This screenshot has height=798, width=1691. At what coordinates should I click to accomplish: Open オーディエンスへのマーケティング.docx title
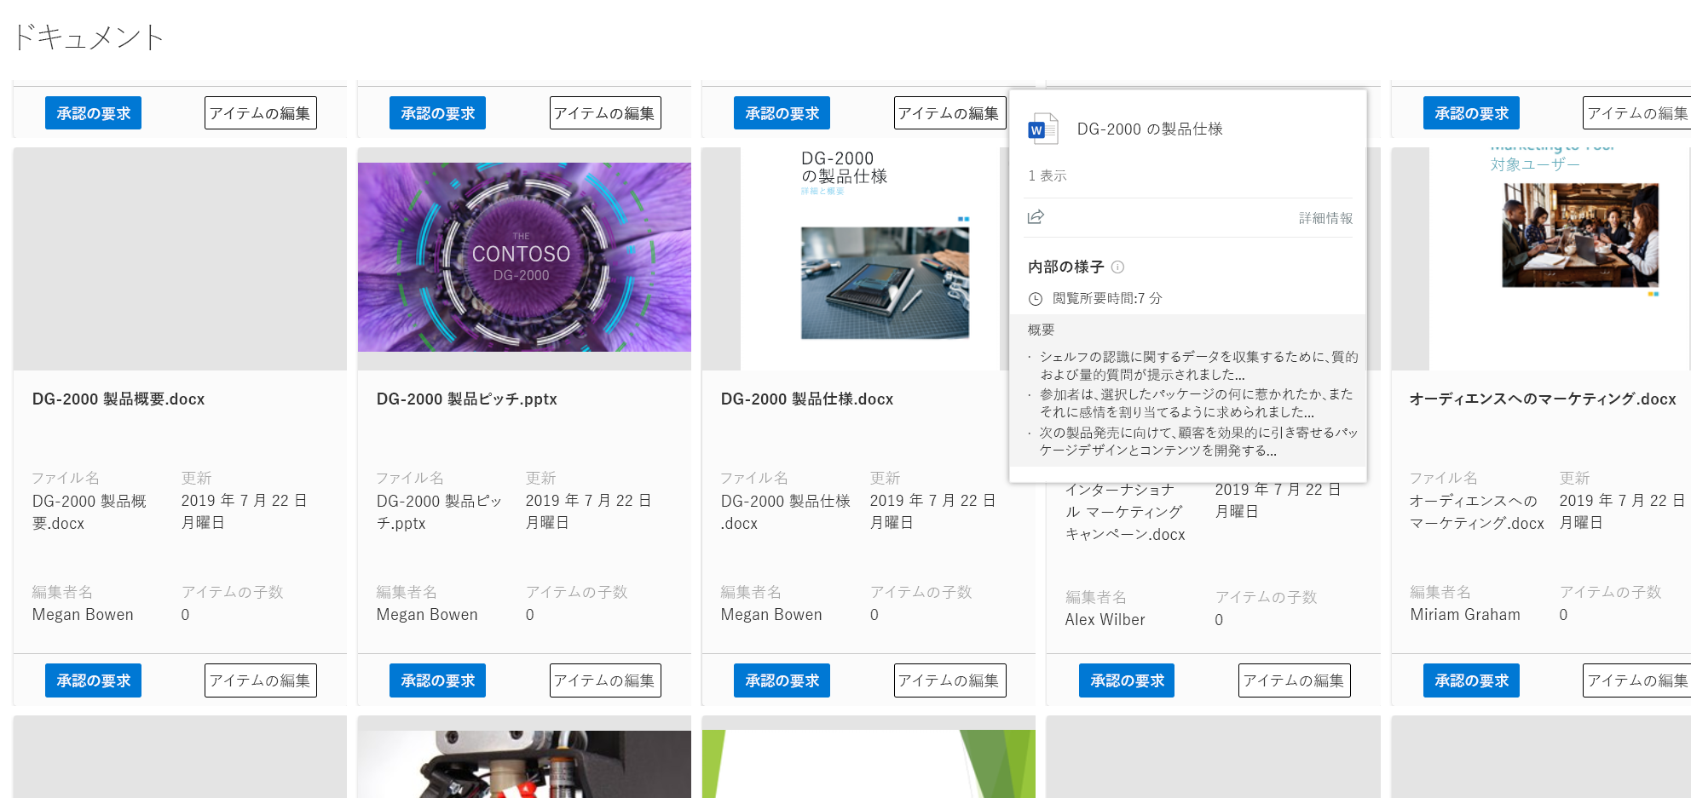pyautogui.click(x=1543, y=399)
